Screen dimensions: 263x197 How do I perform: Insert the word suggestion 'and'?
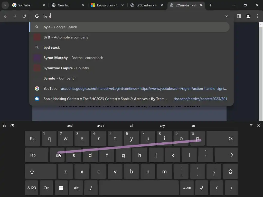70,126
